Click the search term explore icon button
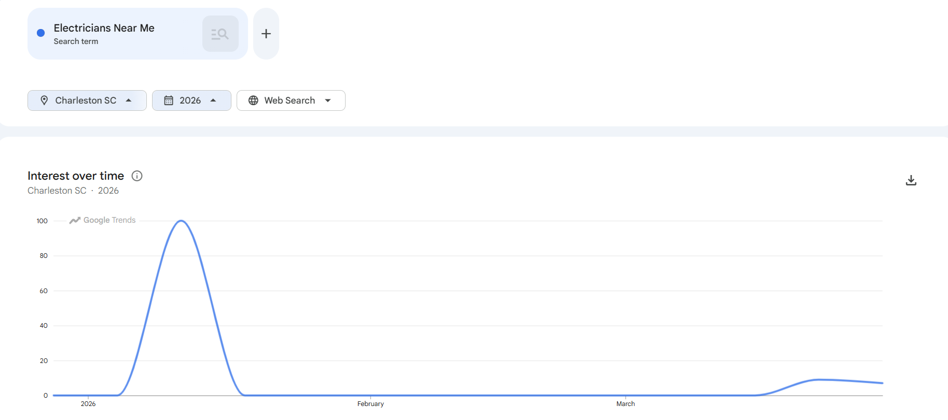 click(220, 34)
